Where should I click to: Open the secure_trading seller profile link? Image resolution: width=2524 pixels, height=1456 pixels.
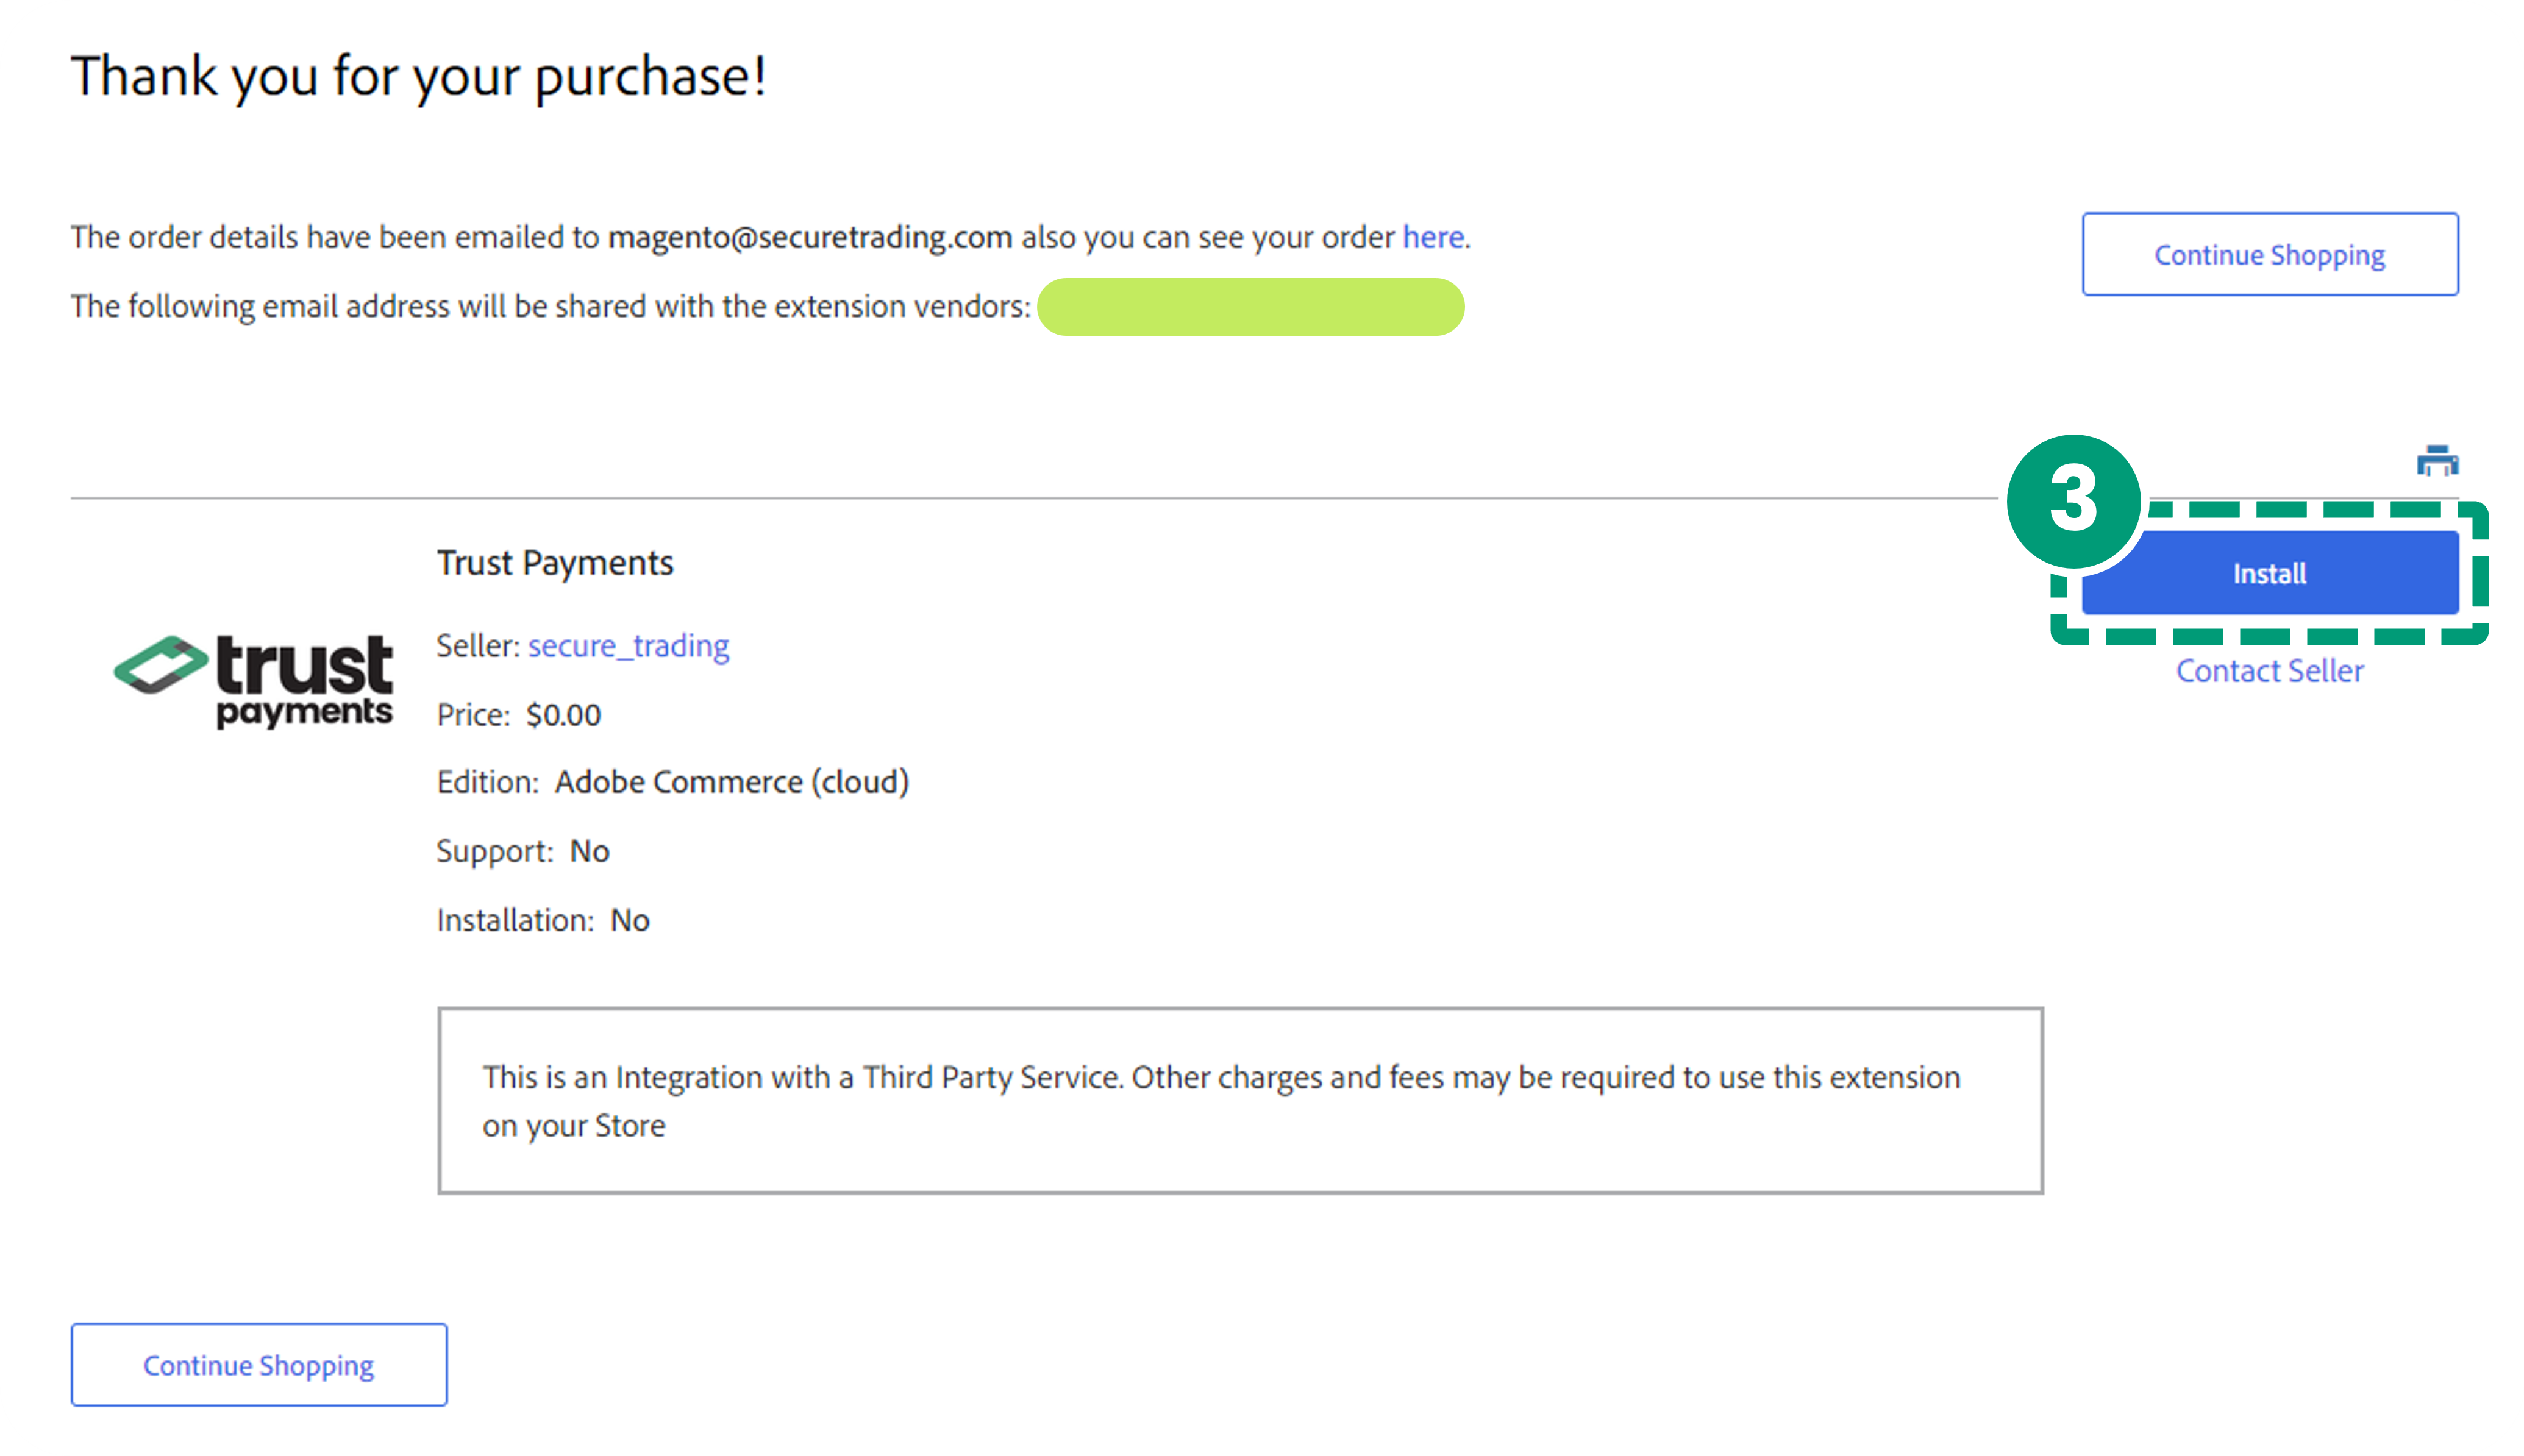pyautogui.click(x=628, y=646)
